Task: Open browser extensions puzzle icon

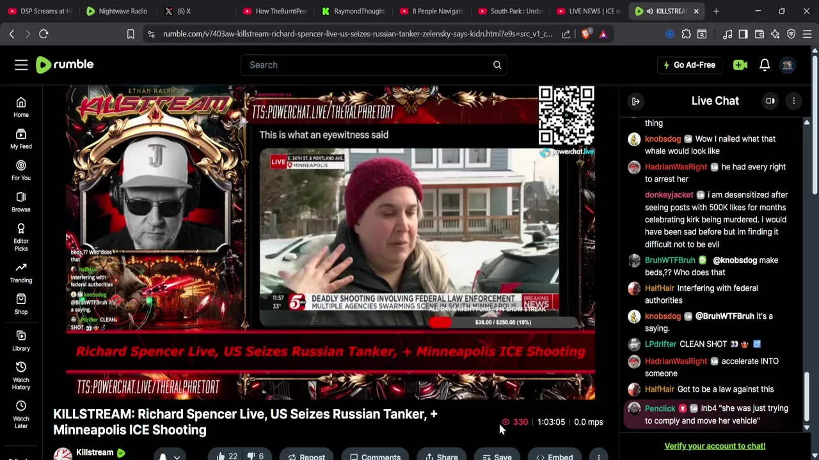Action: click(x=686, y=34)
